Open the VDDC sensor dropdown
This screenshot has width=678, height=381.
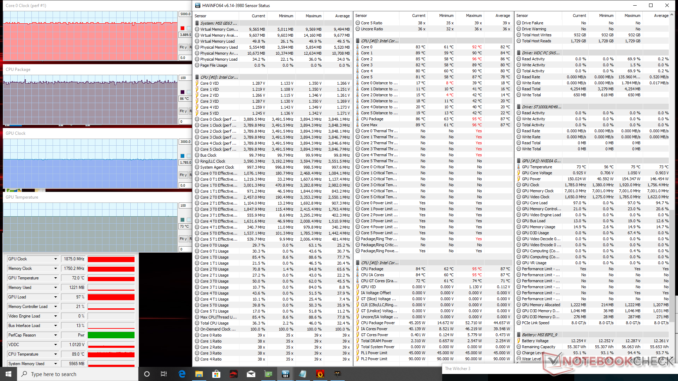[x=55, y=345]
